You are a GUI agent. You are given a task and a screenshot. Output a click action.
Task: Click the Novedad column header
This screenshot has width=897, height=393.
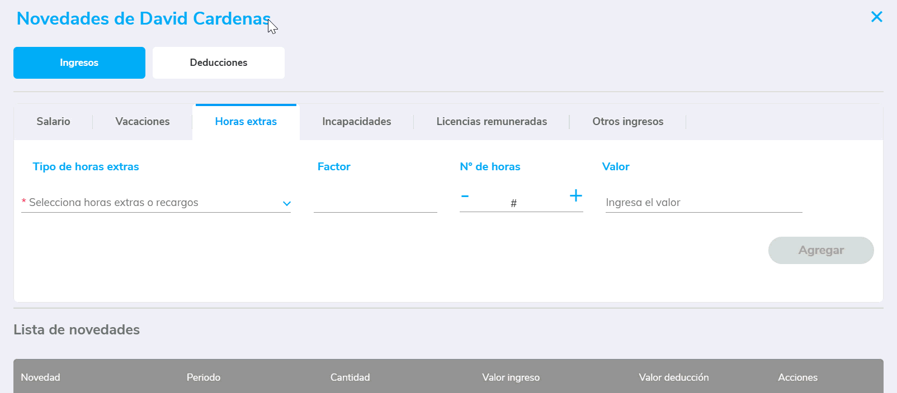(x=40, y=377)
